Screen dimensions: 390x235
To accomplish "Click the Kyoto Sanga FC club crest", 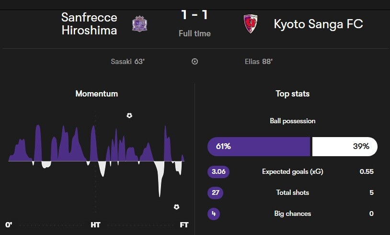I will pyautogui.click(x=251, y=23).
